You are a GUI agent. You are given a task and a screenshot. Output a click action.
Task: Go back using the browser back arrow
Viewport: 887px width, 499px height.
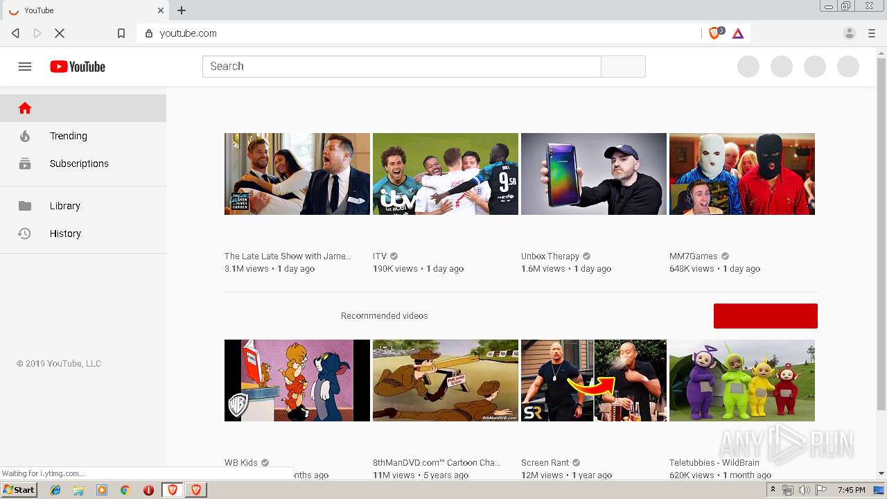tap(15, 33)
